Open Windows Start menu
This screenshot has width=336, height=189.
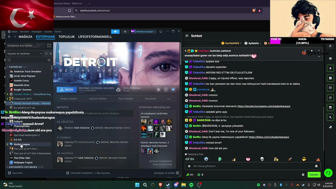(137, 185)
